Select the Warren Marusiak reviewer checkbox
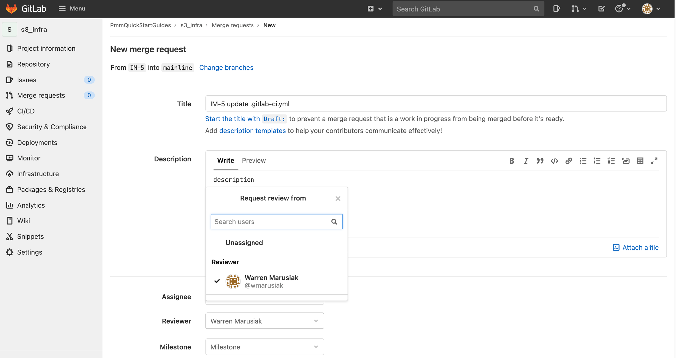676x358 pixels. [218, 280]
